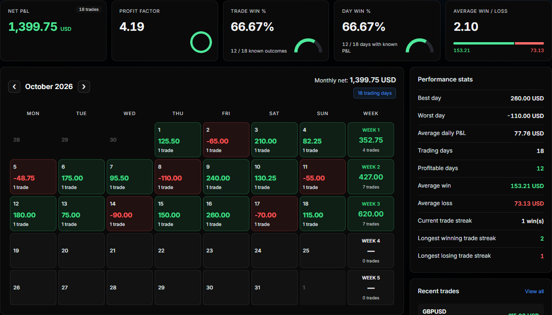This screenshot has width=552, height=315.
Task: Open October 1 day cell with 125.50
Action: click(x=178, y=140)
